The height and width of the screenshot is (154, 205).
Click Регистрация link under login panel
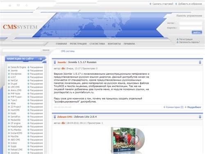(186, 39)
